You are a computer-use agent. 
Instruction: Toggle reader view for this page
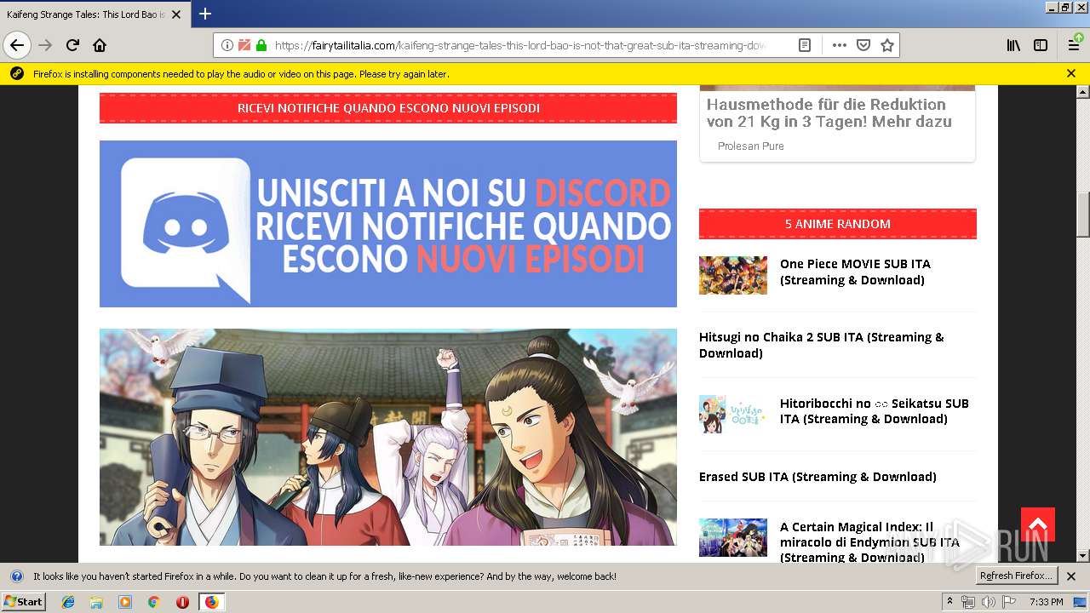pos(804,45)
